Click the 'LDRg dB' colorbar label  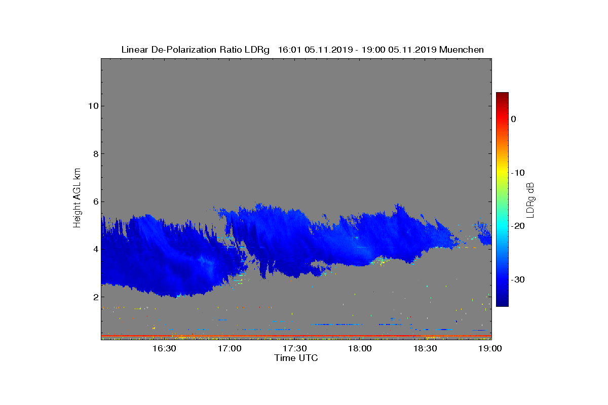coord(530,199)
